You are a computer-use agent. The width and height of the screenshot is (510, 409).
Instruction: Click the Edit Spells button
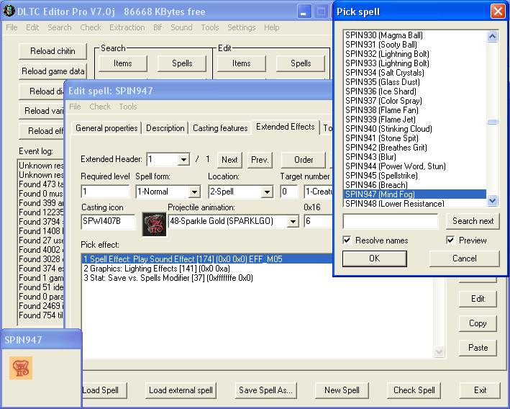(x=301, y=63)
